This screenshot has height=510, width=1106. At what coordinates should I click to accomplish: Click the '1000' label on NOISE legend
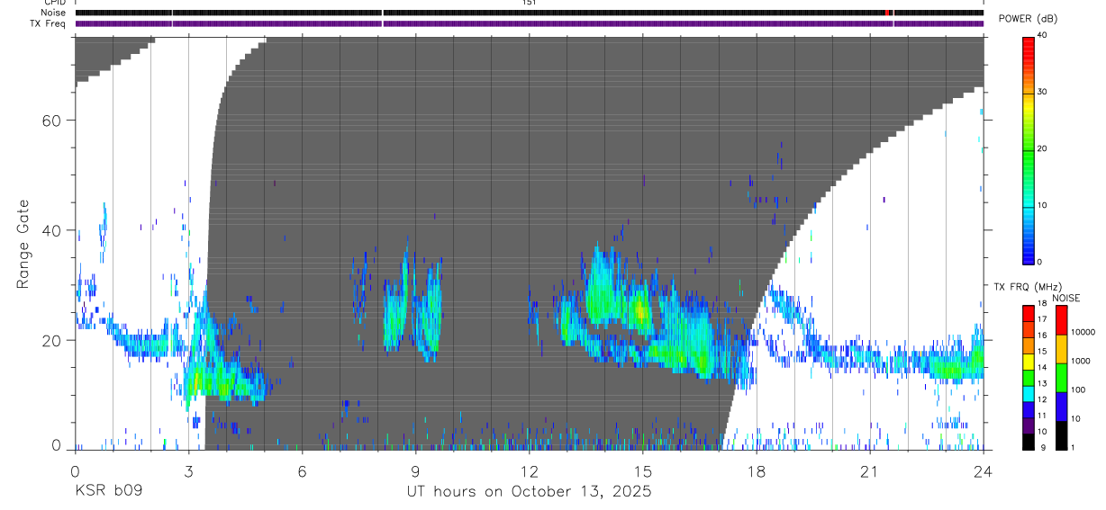[x=1083, y=361]
